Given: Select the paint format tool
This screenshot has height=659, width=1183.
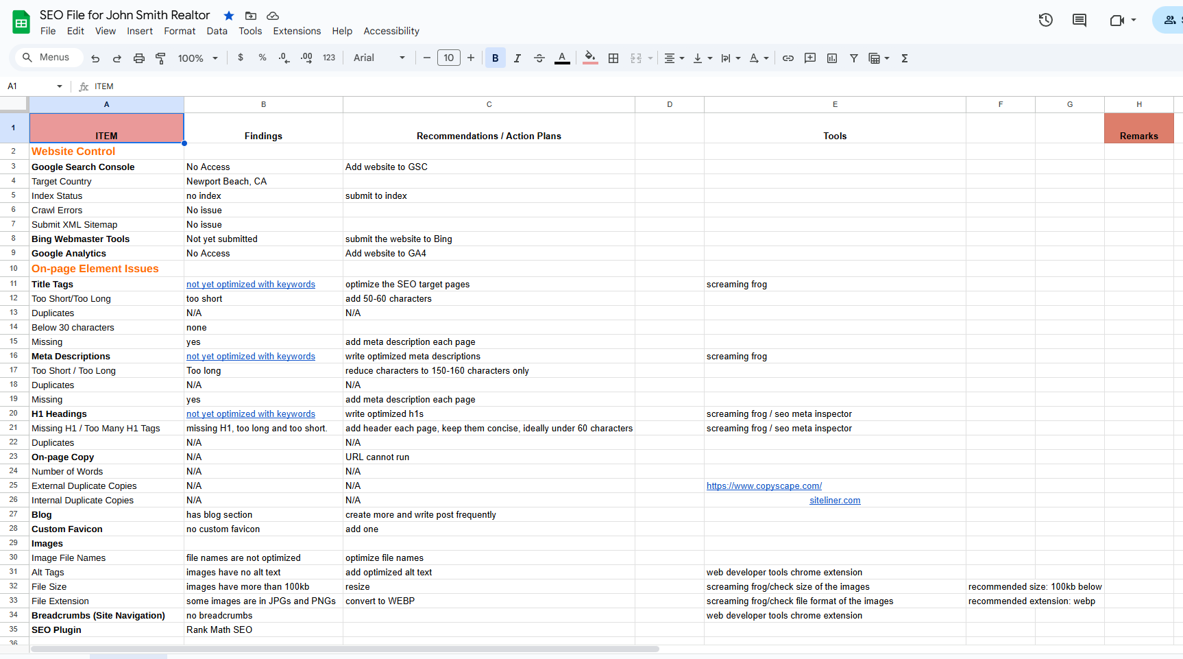Looking at the screenshot, I should 161,58.
